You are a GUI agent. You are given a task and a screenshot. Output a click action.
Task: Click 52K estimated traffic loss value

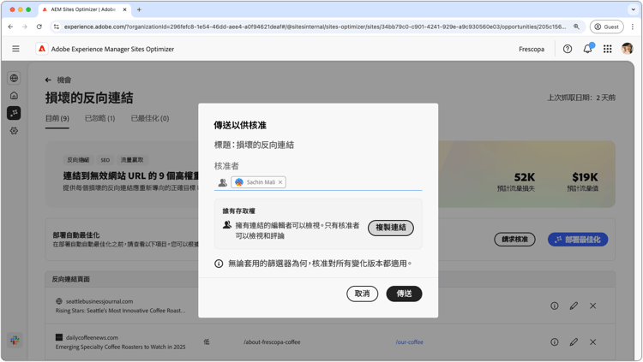[525, 177]
